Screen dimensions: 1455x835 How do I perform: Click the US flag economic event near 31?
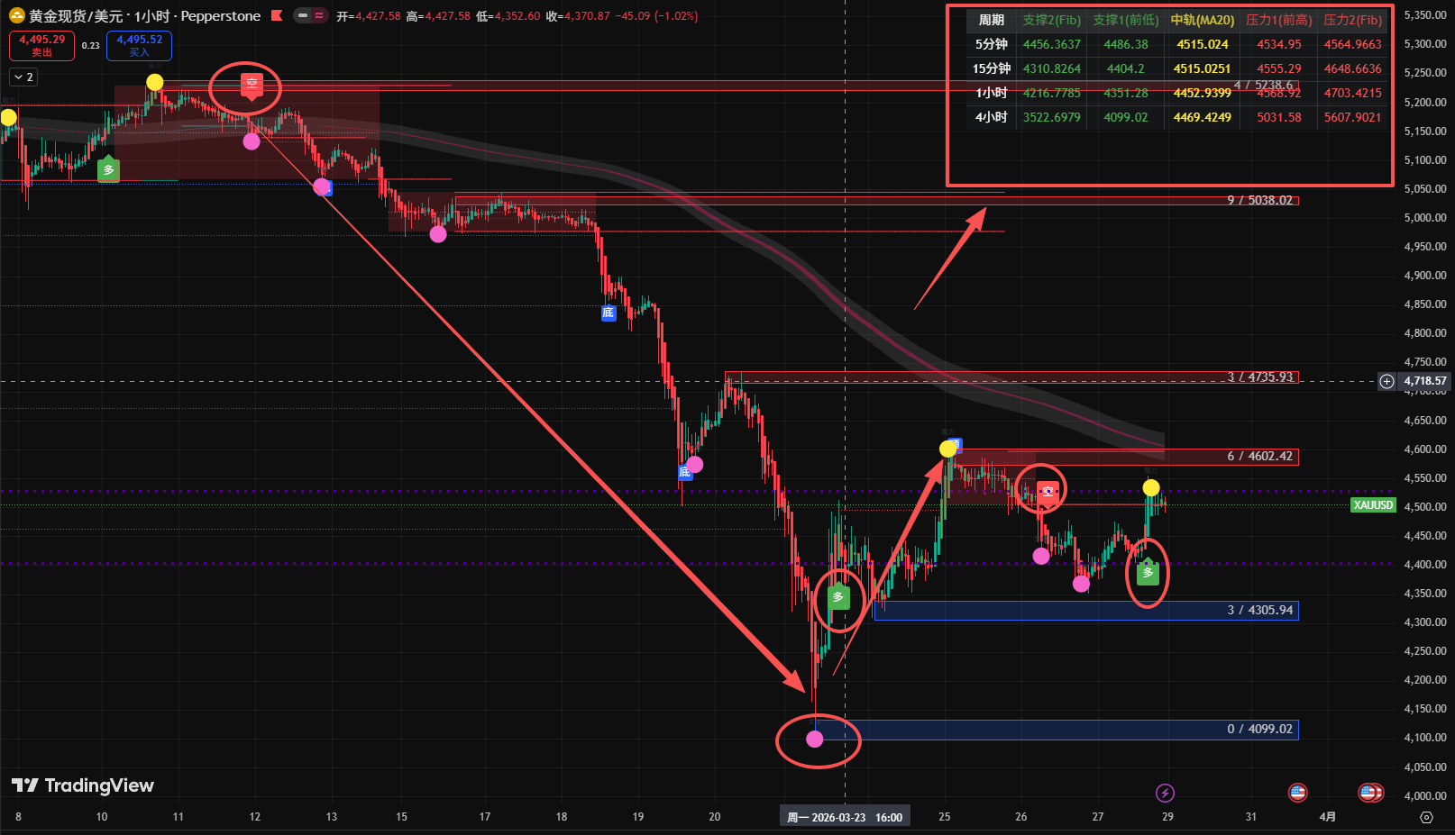pos(1297,793)
